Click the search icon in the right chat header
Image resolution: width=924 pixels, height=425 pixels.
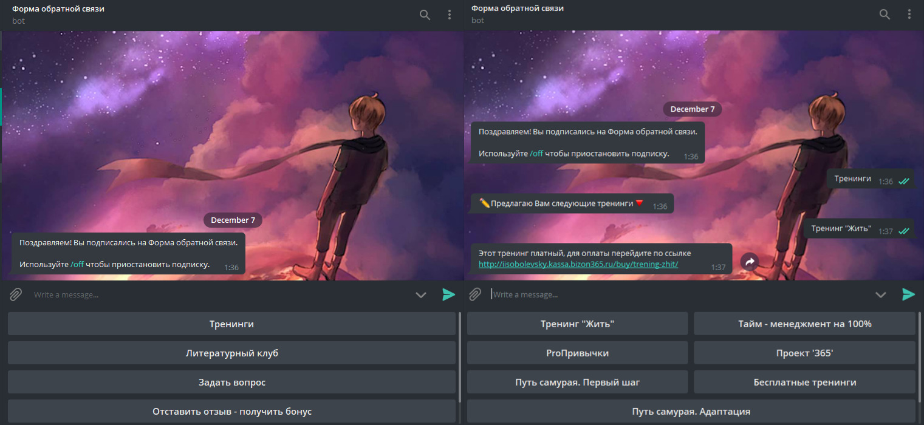click(x=885, y=15)
